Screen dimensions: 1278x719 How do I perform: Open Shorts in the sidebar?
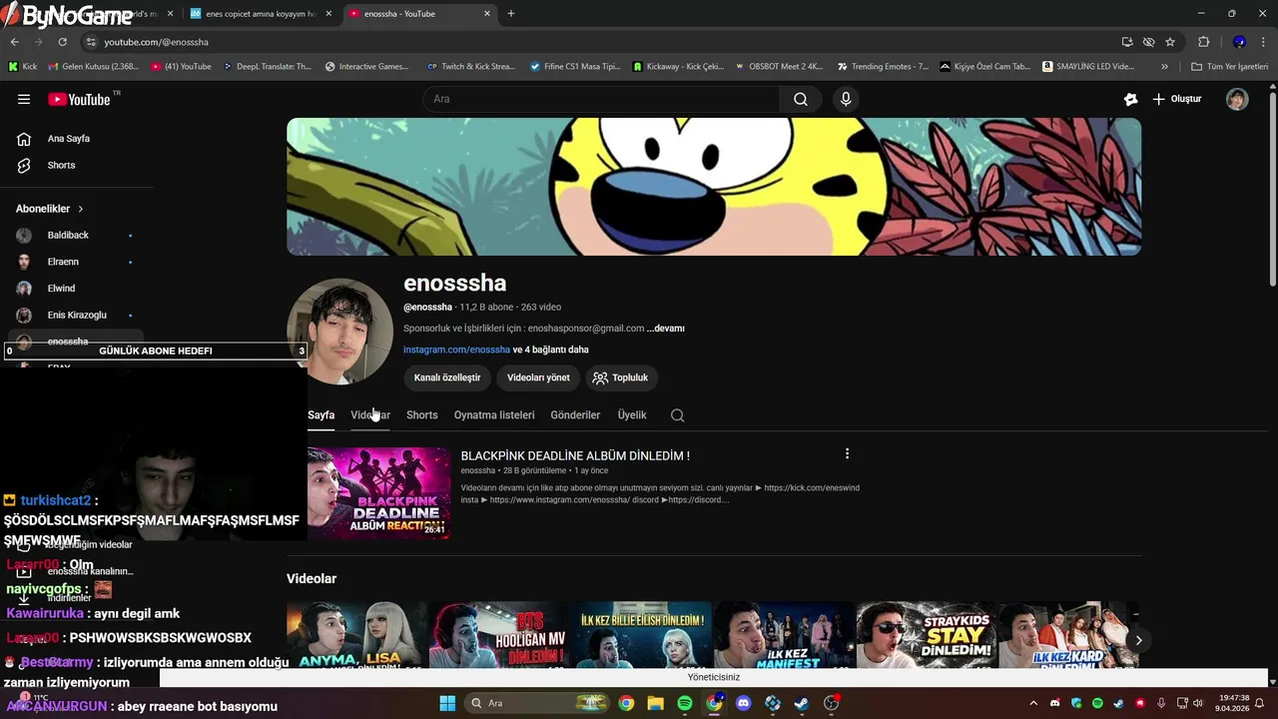tap(61, 165)
